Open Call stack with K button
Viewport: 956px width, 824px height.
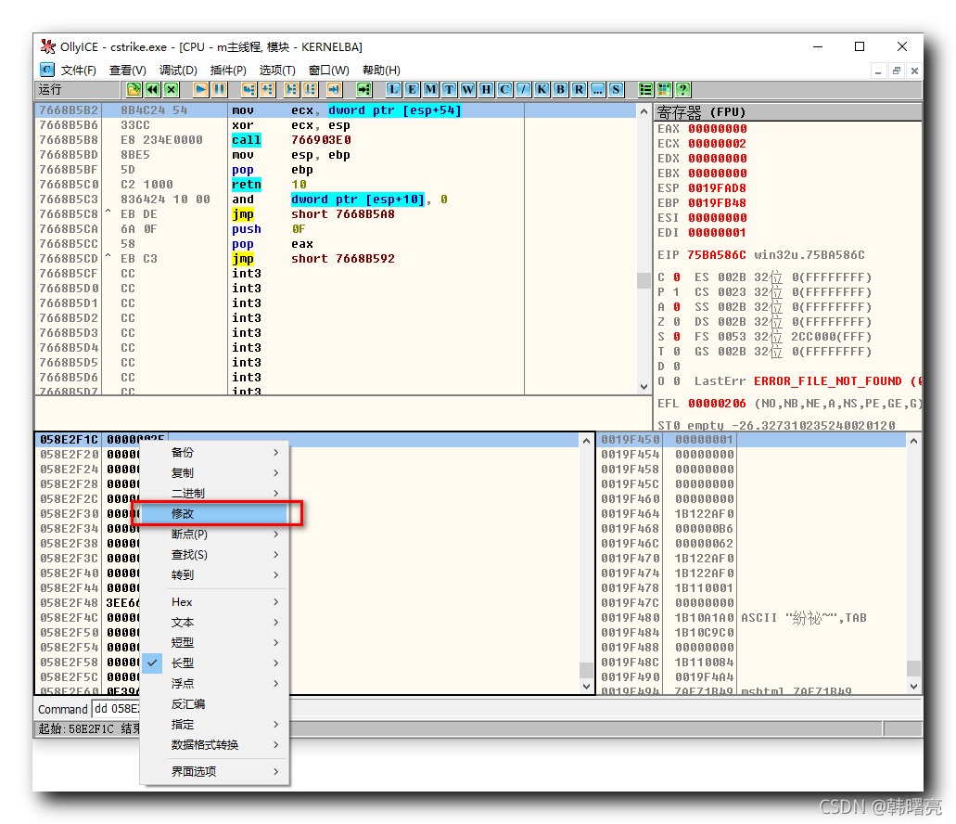coord(542,90)
